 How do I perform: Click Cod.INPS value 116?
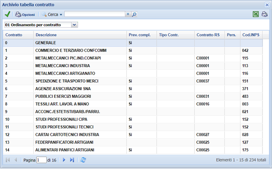245,73
